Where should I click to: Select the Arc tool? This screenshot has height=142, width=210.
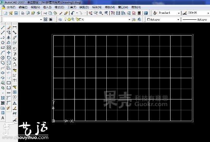tap(3, 53)
